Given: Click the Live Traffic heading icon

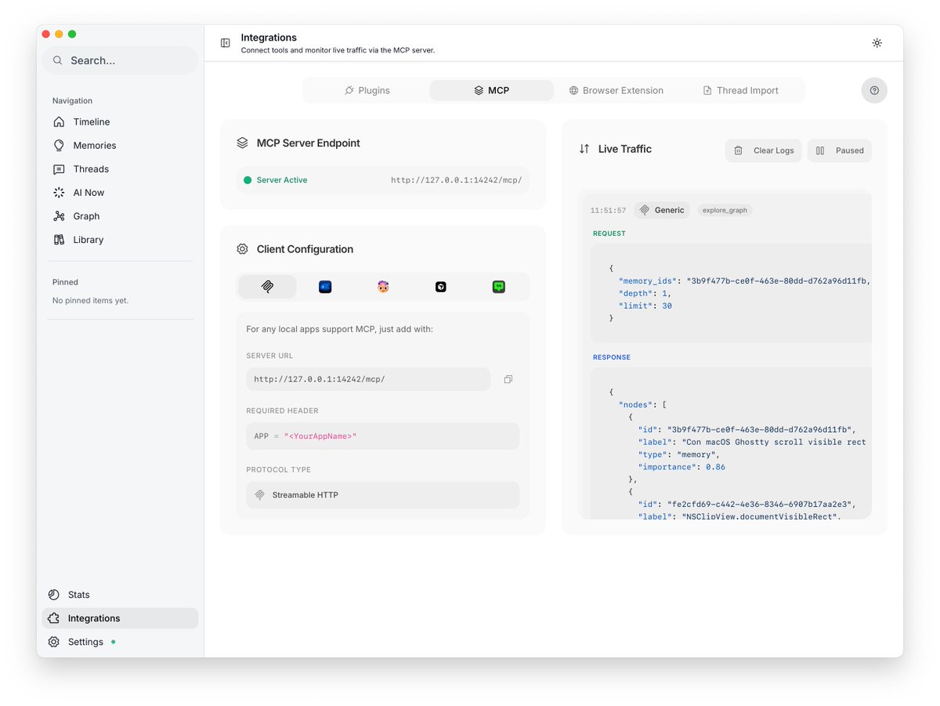Looking at the screenshot, I should 584,149.
